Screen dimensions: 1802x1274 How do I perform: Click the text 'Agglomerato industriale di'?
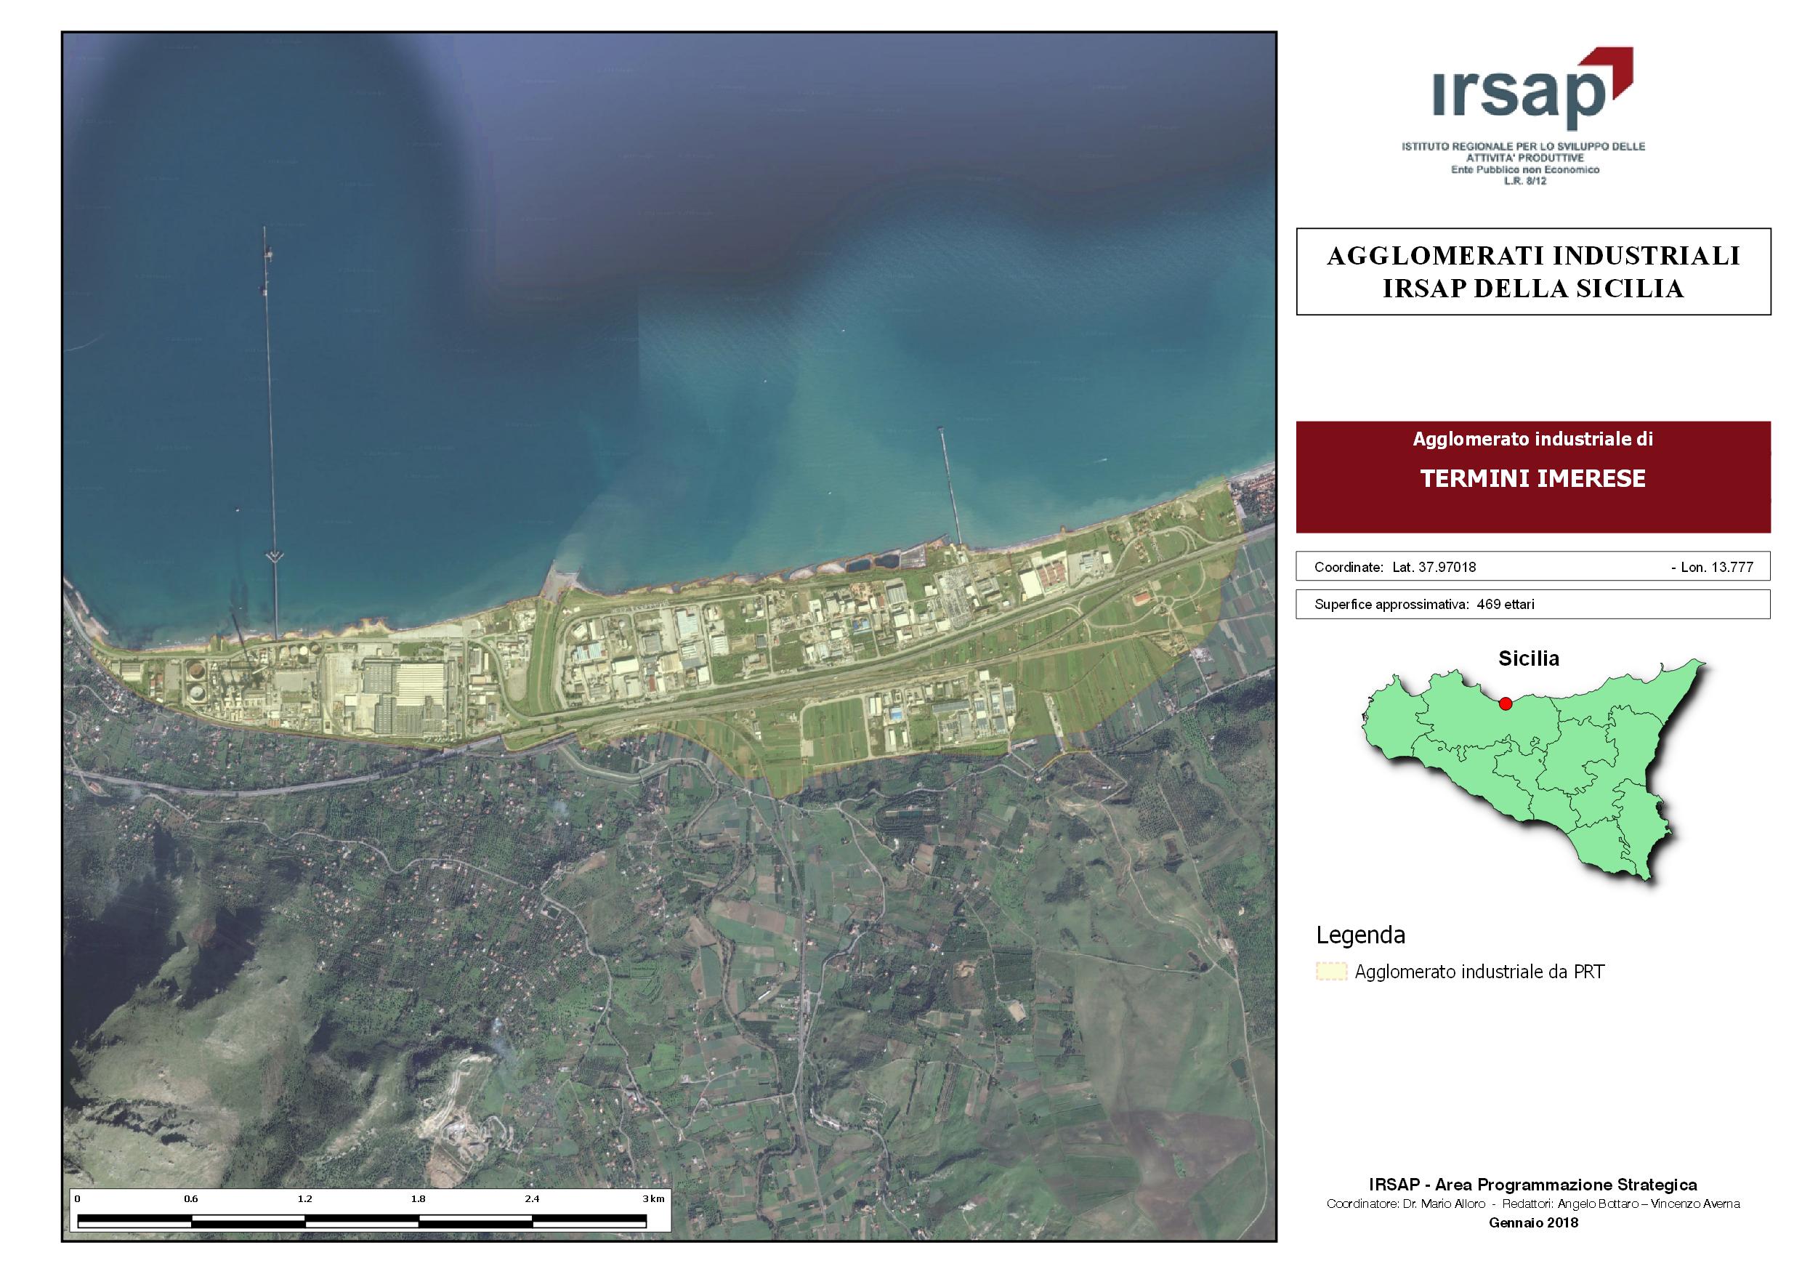pyautogui.click(x=1533, y=439)
